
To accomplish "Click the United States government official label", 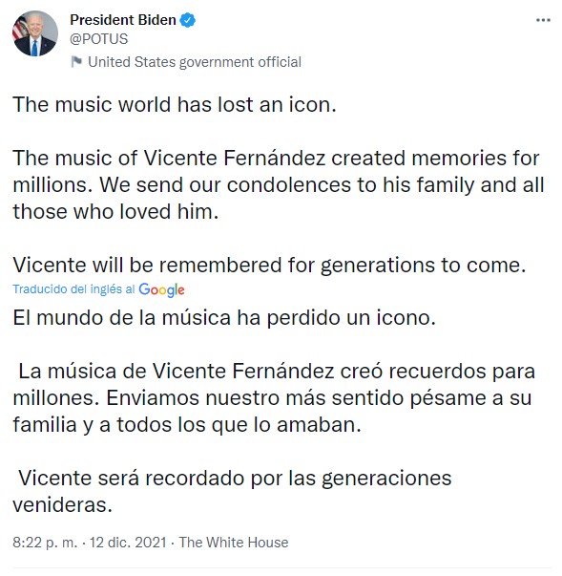I will click(195, 62).
